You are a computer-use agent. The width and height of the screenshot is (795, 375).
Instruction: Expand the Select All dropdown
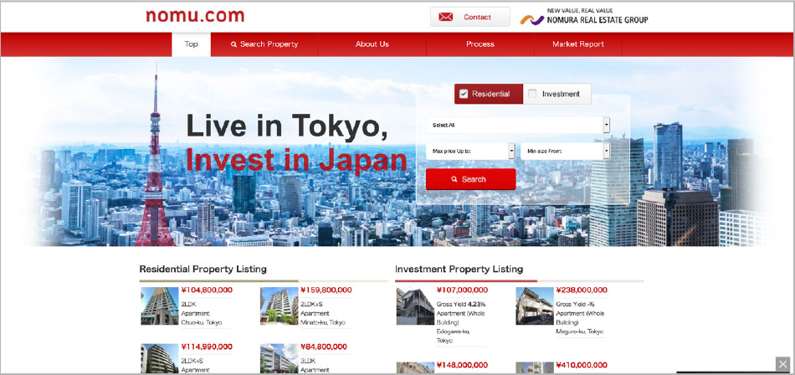click(x=518, y=125)
